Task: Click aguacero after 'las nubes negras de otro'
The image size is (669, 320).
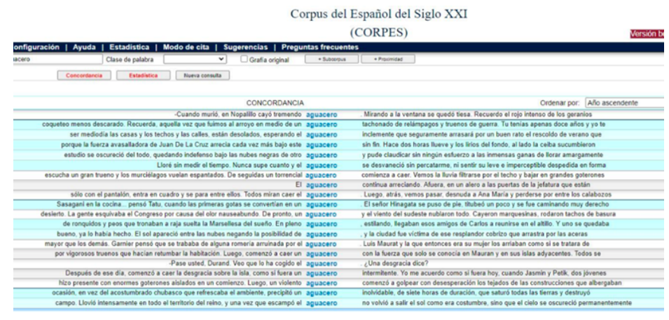Action: 322,155
